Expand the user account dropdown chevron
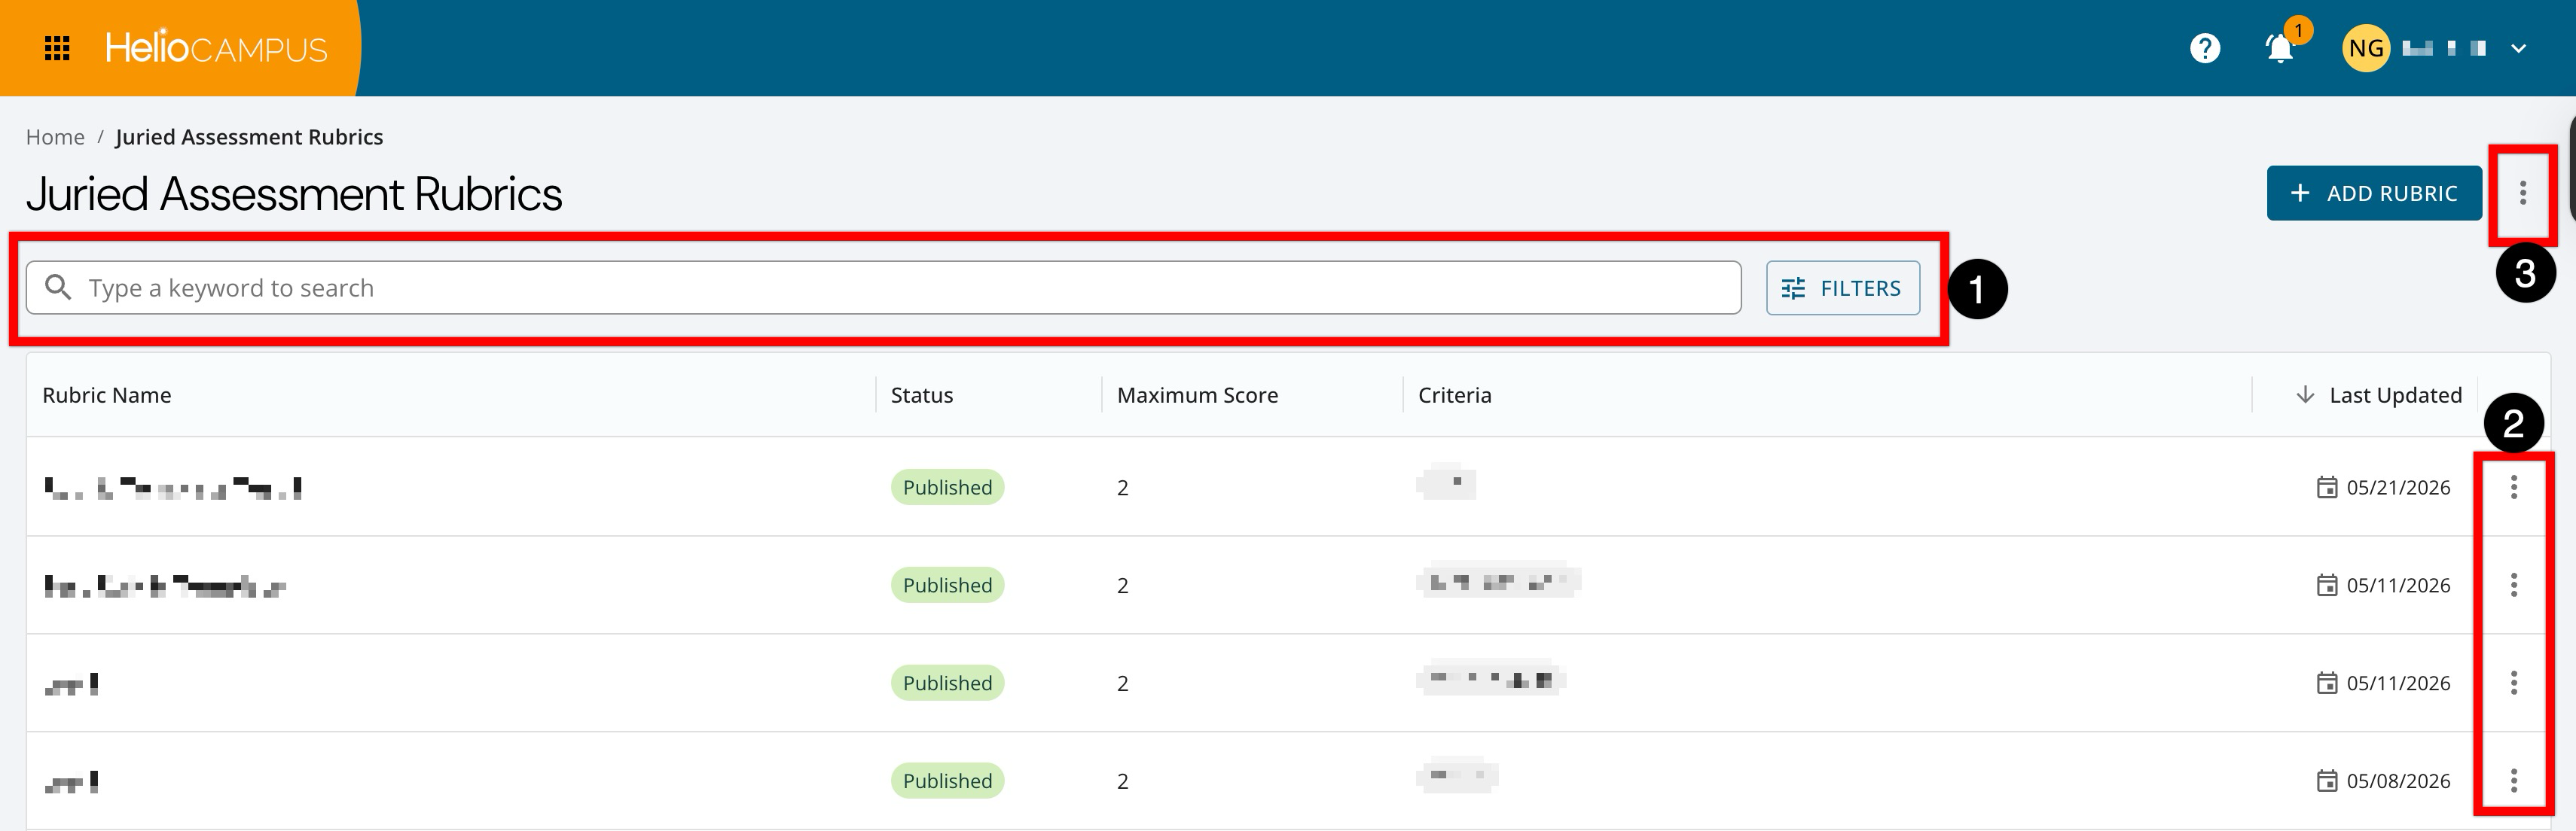This screenshot has height=831, width=2576. click(x=2519, y=48)
